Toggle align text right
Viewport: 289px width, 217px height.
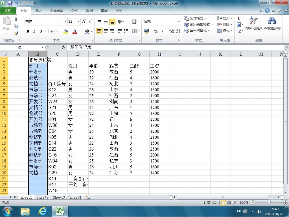tap(112, 31)
